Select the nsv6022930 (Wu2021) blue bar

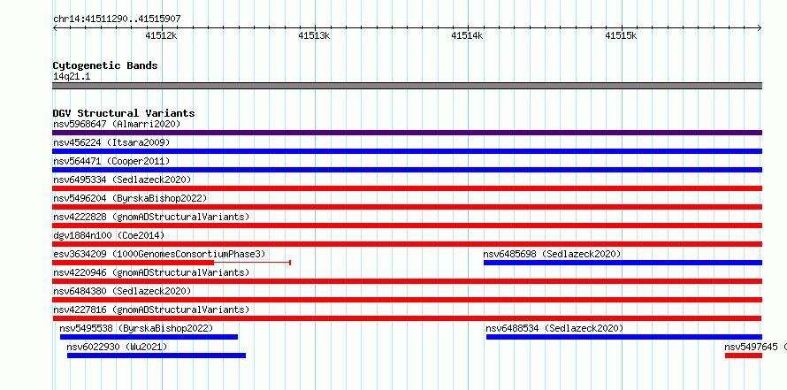point(157,356)
